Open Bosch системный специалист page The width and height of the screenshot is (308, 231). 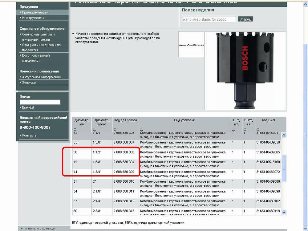click(36, 58)
